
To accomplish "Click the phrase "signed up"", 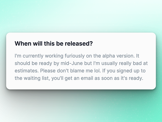I will click(126, 71).
